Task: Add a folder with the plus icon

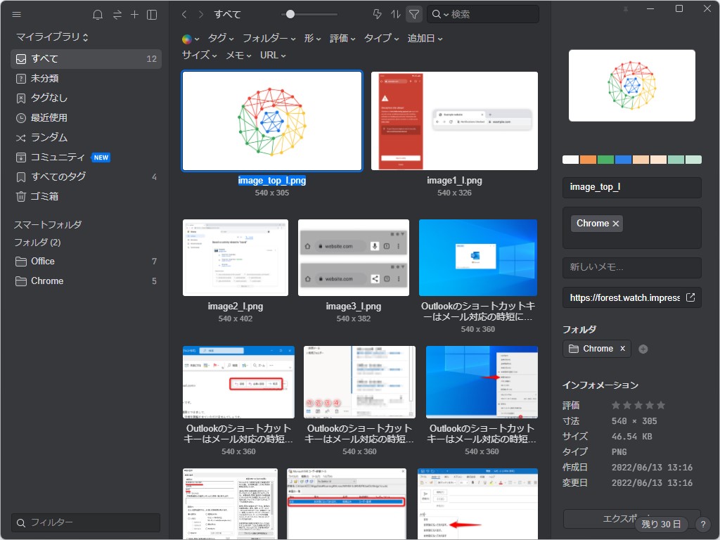Action: coord(643,348)
